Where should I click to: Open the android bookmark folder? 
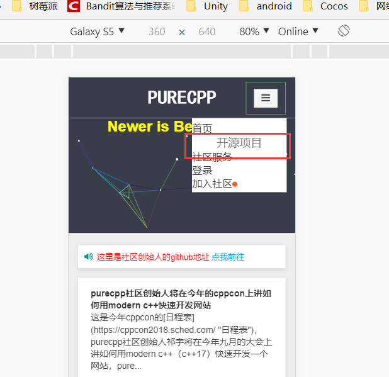(x=266, y=6)
